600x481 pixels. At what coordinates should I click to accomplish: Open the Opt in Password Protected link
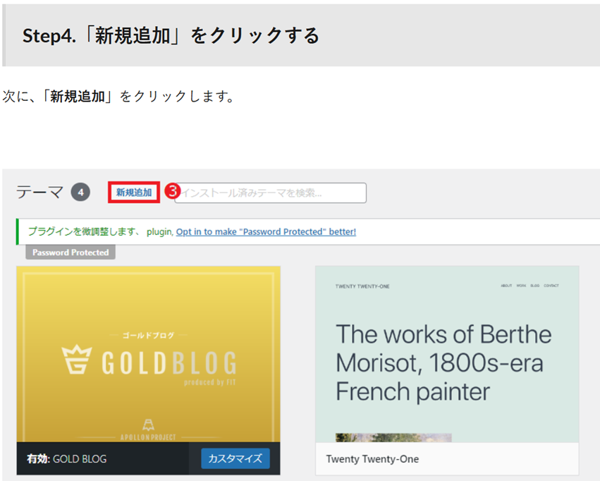click(266, 231)
